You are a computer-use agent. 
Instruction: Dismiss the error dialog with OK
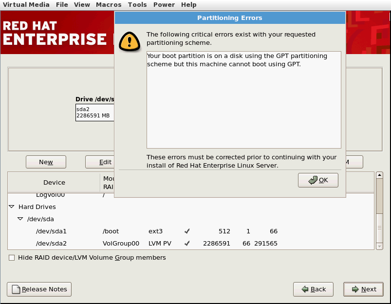coord(318,180)
